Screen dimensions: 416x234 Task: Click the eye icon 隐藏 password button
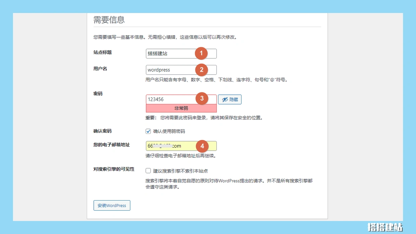pos(230,99)
